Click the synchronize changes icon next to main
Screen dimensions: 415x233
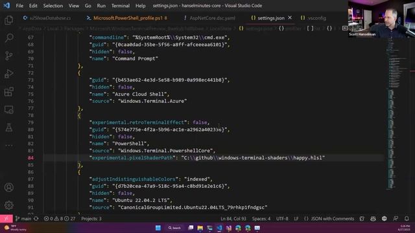point(36,219)
